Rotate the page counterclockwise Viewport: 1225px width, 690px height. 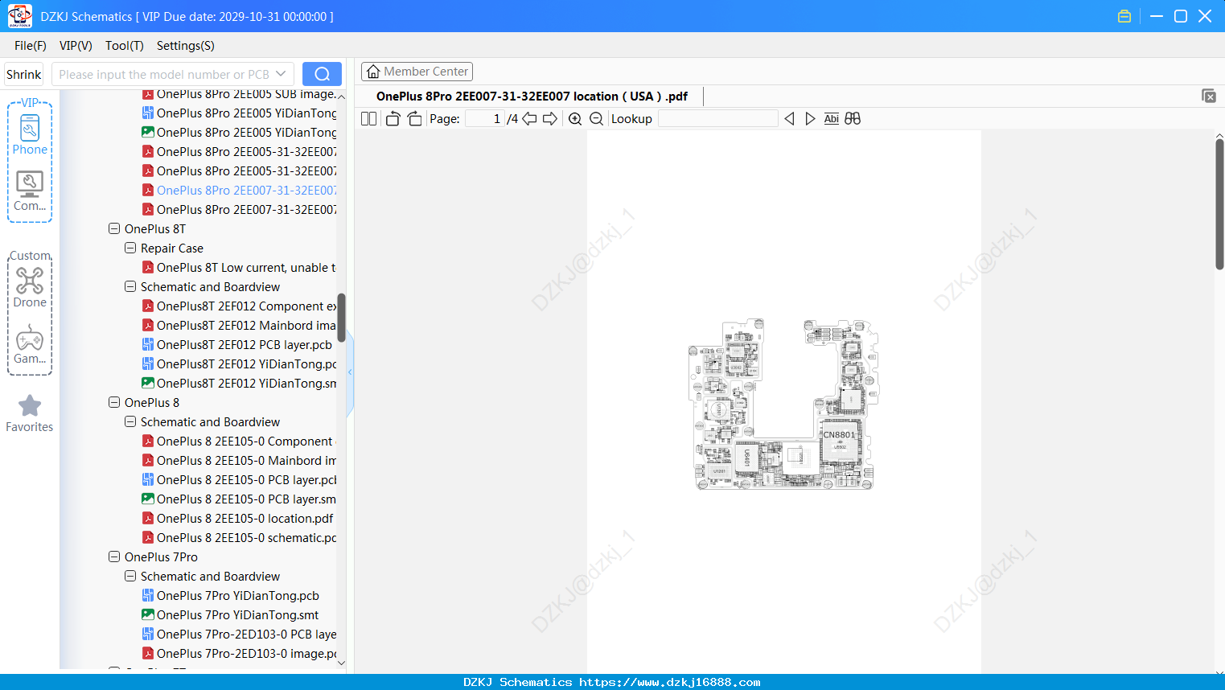click(393, 119)
